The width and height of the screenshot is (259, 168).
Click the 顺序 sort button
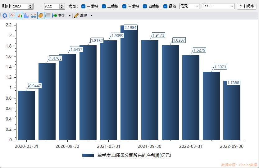(x=247, y=6)
